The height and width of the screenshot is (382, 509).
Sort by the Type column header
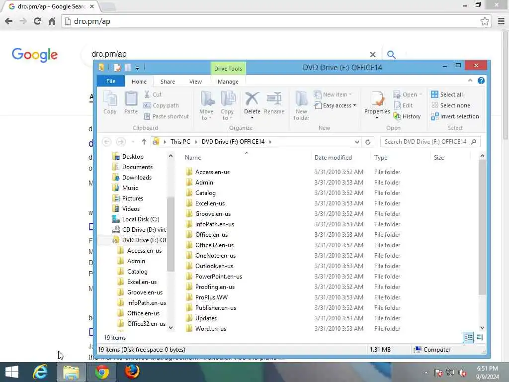[380, 158]
